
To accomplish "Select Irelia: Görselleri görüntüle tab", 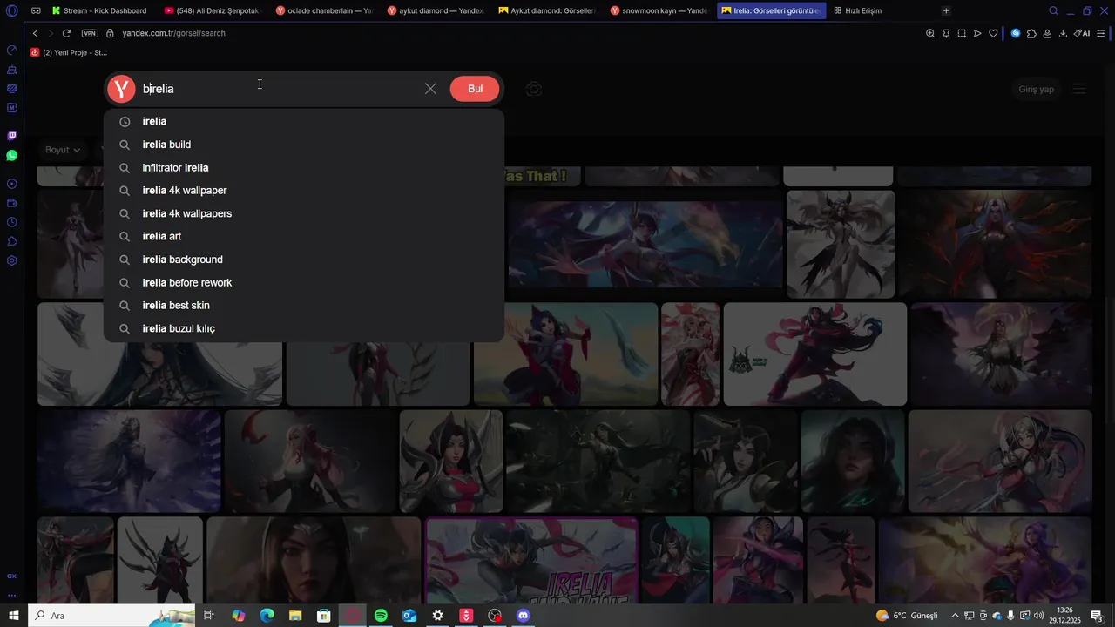I will [769, 10].
